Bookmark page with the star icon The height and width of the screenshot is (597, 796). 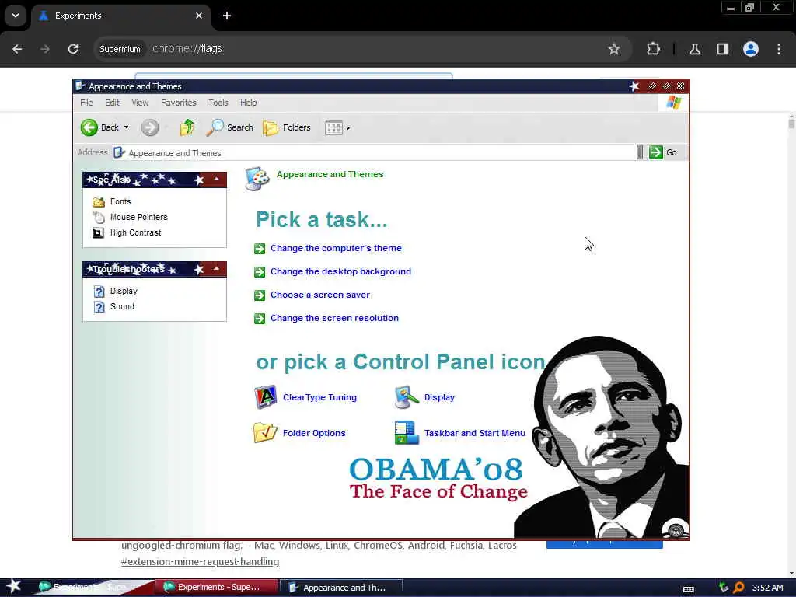pos(614,49)
